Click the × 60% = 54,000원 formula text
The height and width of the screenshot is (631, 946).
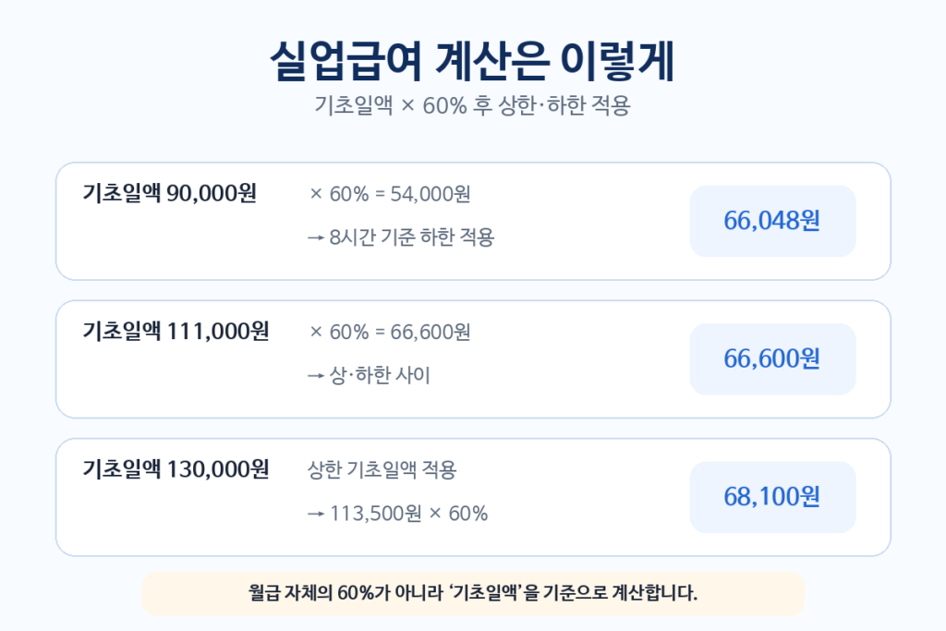point(390,194)
